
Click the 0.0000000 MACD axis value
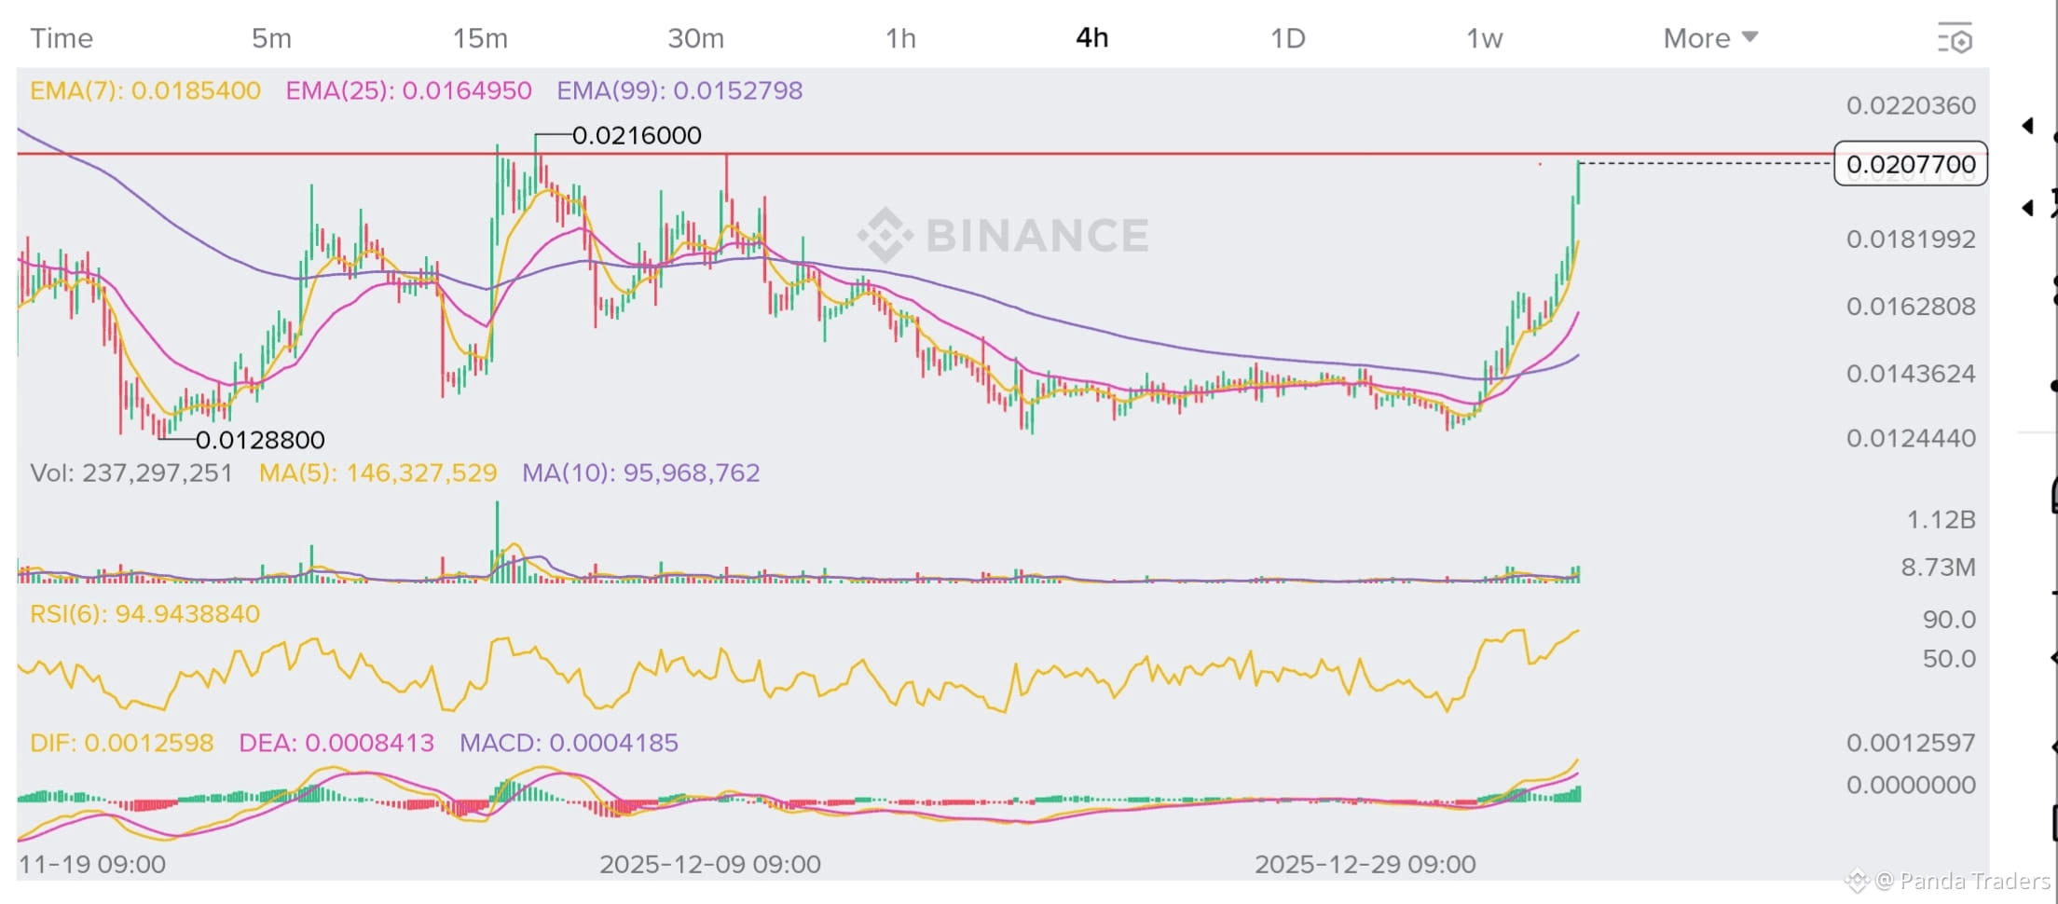[1911, 785]
